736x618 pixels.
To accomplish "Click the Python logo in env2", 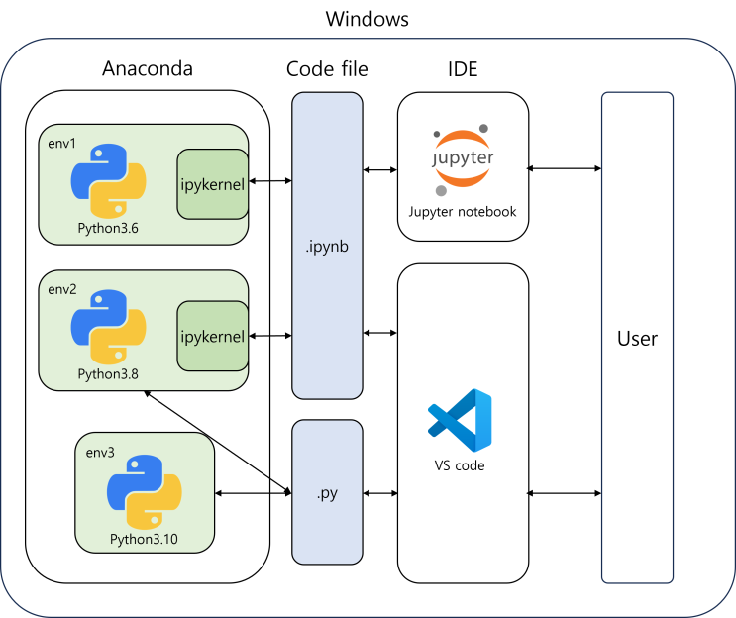I will [108, 327].
